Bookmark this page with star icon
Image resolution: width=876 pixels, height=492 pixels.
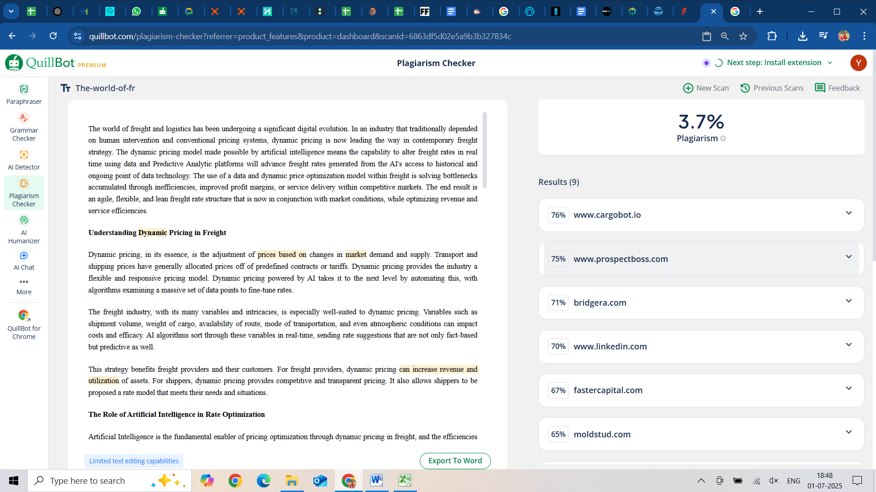(x=743, y=36)
